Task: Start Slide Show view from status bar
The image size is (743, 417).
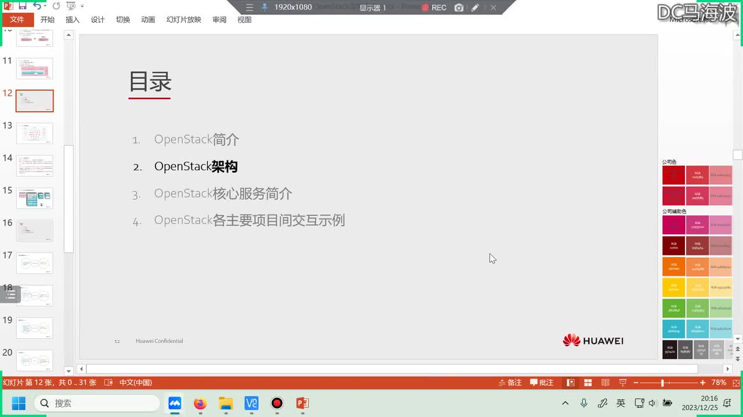Action: tap(623, 382)
